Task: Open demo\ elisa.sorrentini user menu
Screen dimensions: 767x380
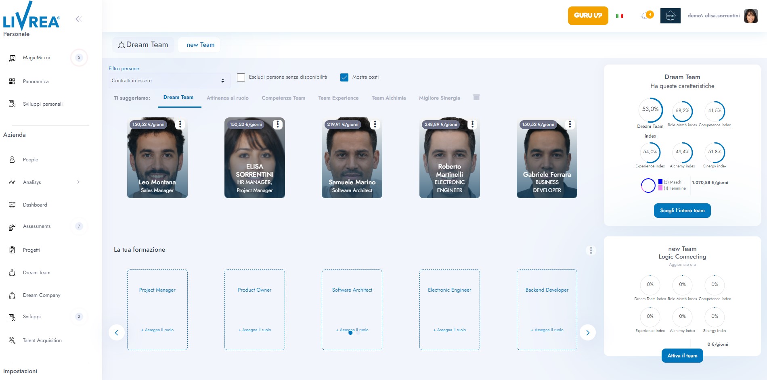Action: [713, 16]
